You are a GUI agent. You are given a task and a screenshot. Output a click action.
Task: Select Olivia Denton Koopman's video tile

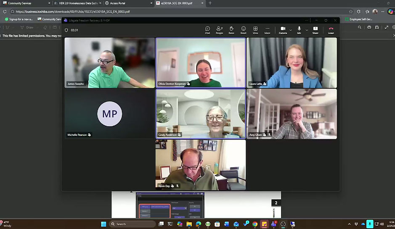201,63
